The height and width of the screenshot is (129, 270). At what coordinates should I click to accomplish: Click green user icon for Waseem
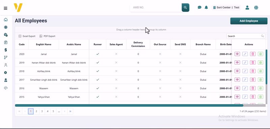[261, 88]
